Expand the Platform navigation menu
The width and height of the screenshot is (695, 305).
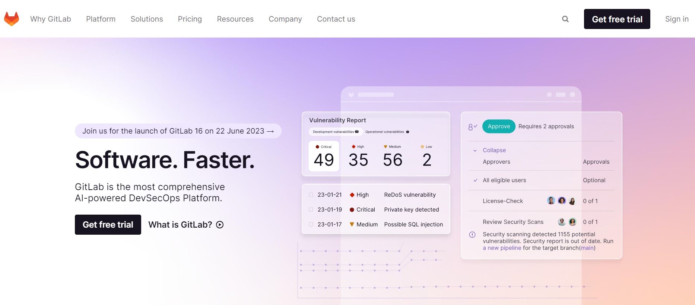[101, 19]
